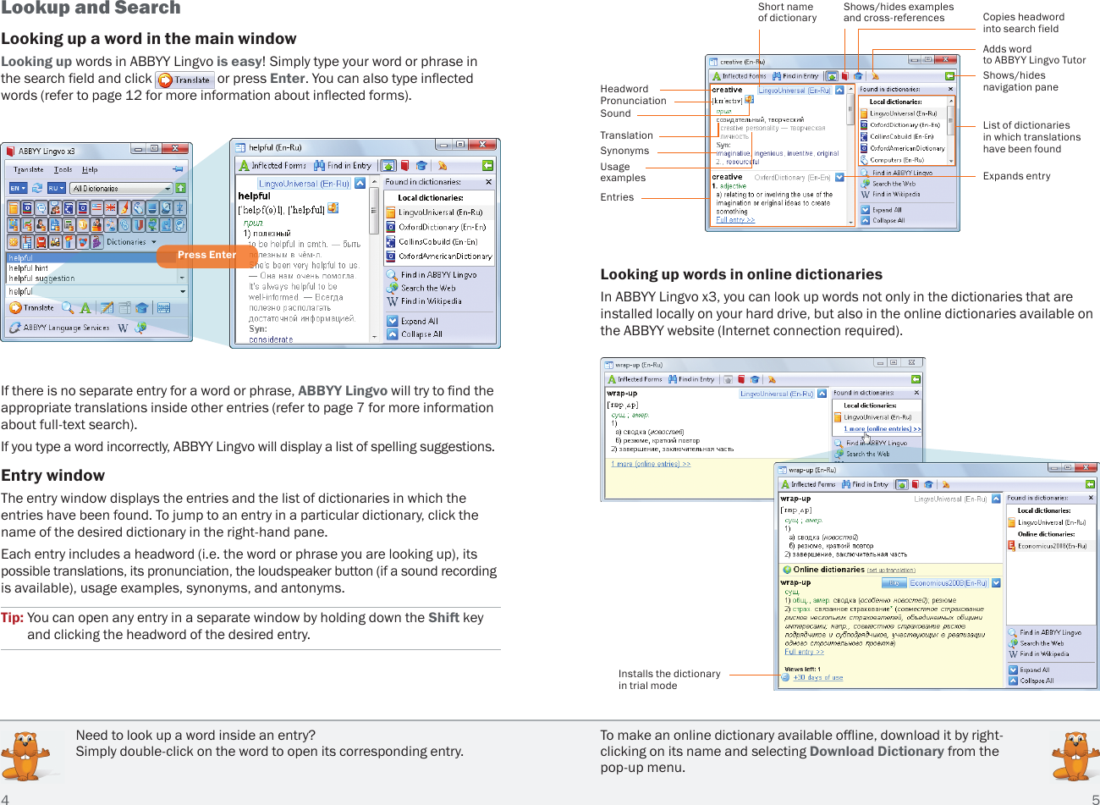Click Find in ABBYY Lingvo in the helpful window

click(432, 274)
